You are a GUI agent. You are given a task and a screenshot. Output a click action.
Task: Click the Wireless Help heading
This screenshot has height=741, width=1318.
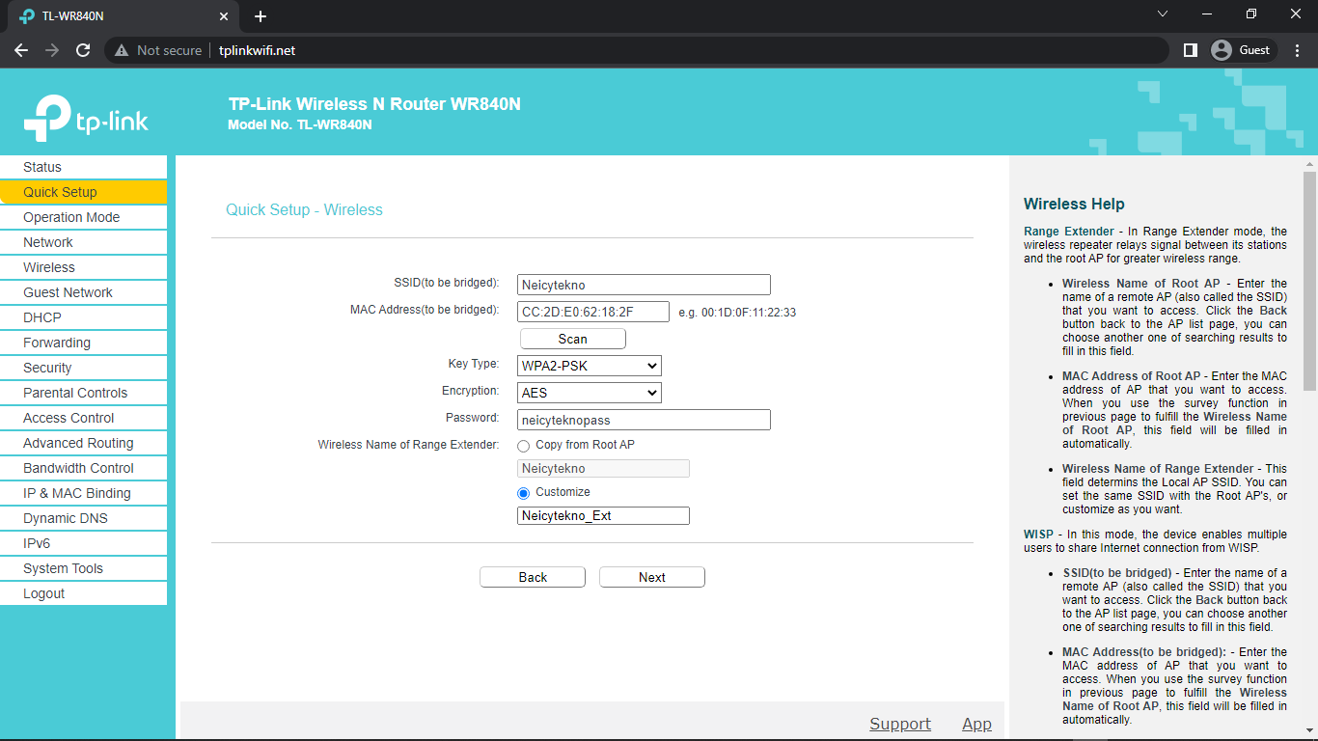[x=1074, y=204]
